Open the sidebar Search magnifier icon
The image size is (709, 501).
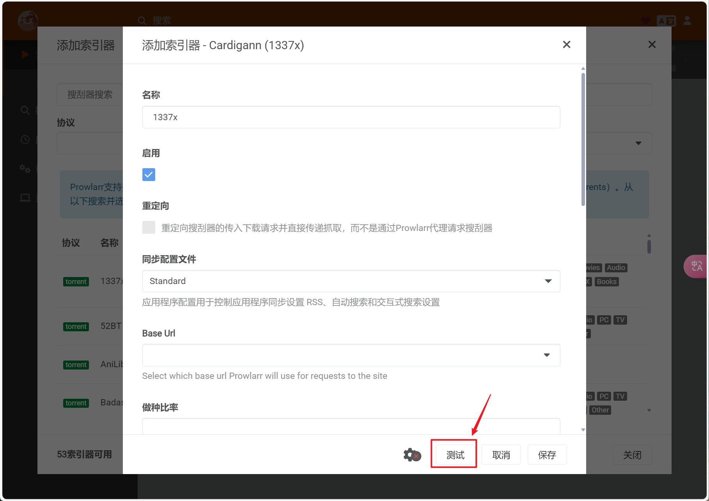[25, 110]
